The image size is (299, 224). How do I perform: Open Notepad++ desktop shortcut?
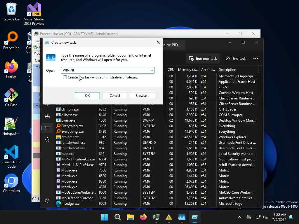(11, 126)
